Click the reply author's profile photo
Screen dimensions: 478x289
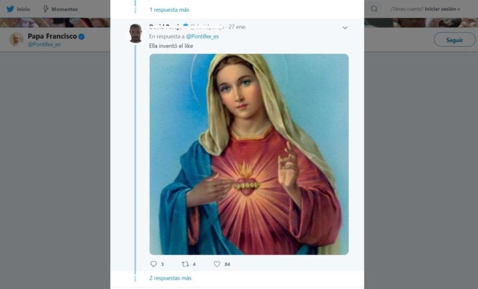pos(135,33)
